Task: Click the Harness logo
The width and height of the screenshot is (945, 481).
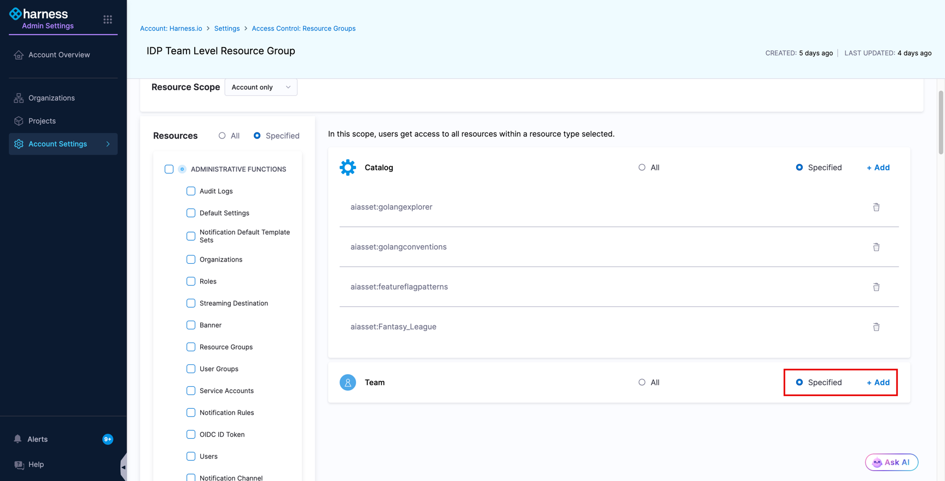Action: click(x=38, y=14)
